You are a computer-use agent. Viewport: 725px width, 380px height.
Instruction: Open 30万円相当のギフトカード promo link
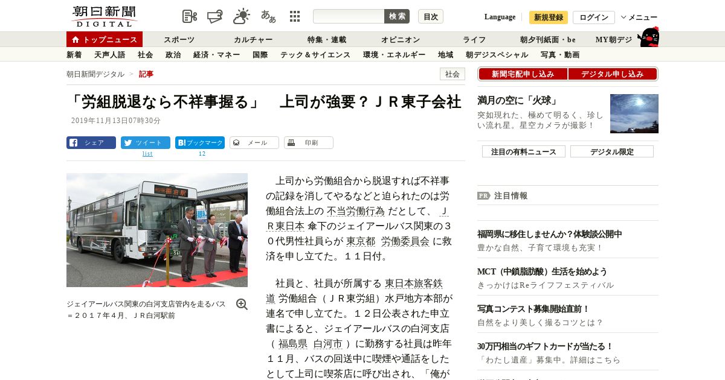pos(546,346)
